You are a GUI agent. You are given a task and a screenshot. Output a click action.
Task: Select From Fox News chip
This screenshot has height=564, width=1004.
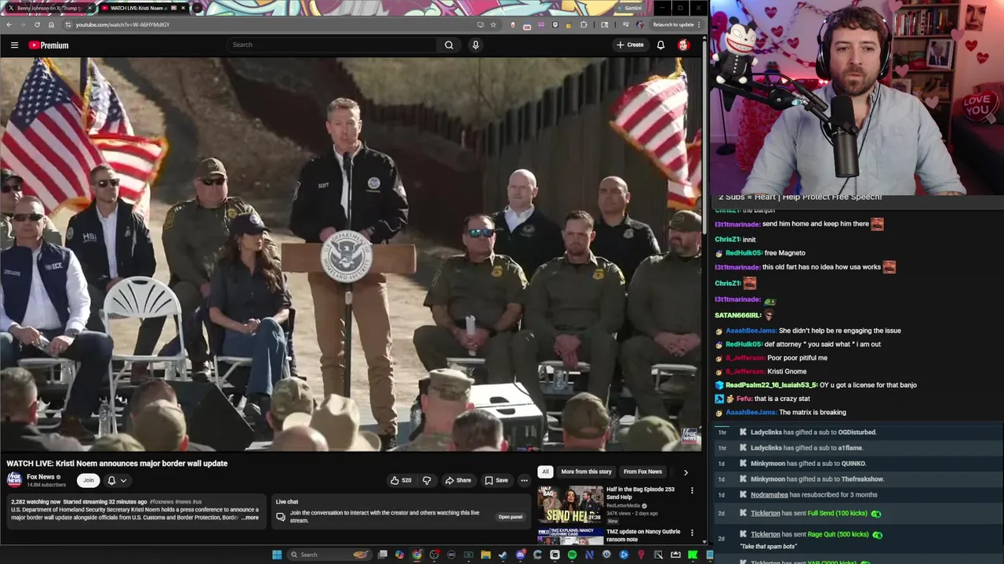pos(642,472)
